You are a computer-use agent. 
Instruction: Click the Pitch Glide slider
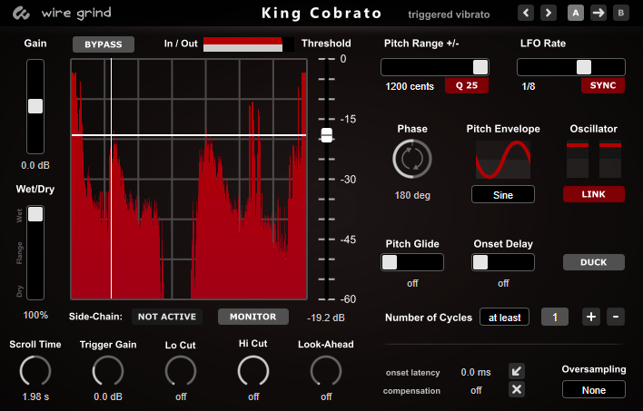click(x=412, y=262)
